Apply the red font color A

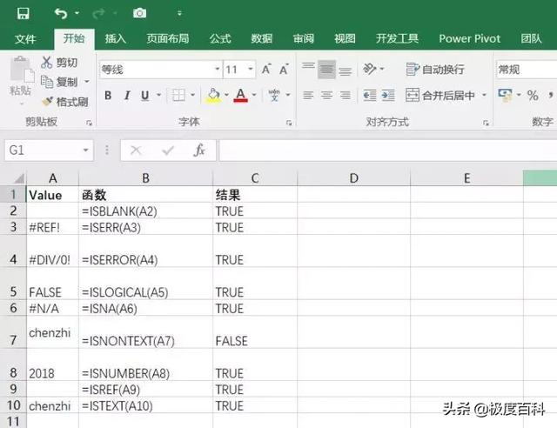pos(240,96)
